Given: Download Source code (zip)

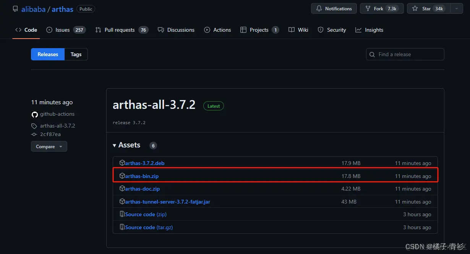Looking at the screenshot, I should [x=146, y=214].
